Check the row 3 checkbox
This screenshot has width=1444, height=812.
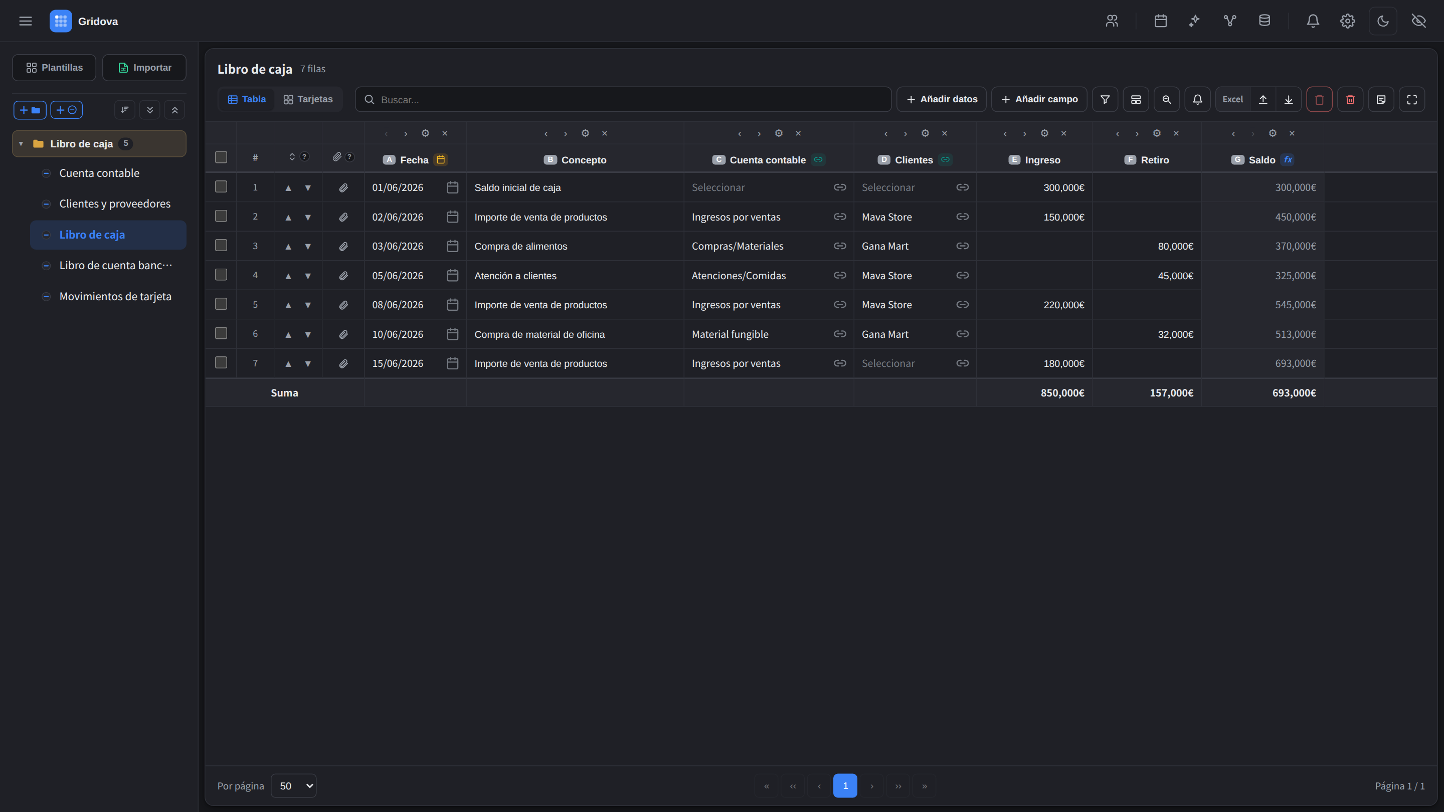pyautogui.click(x=222, y=246)
